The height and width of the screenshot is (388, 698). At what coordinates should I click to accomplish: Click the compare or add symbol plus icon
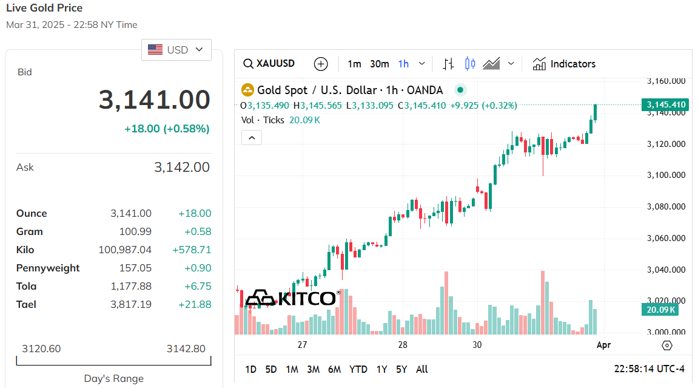click(321, 64)
